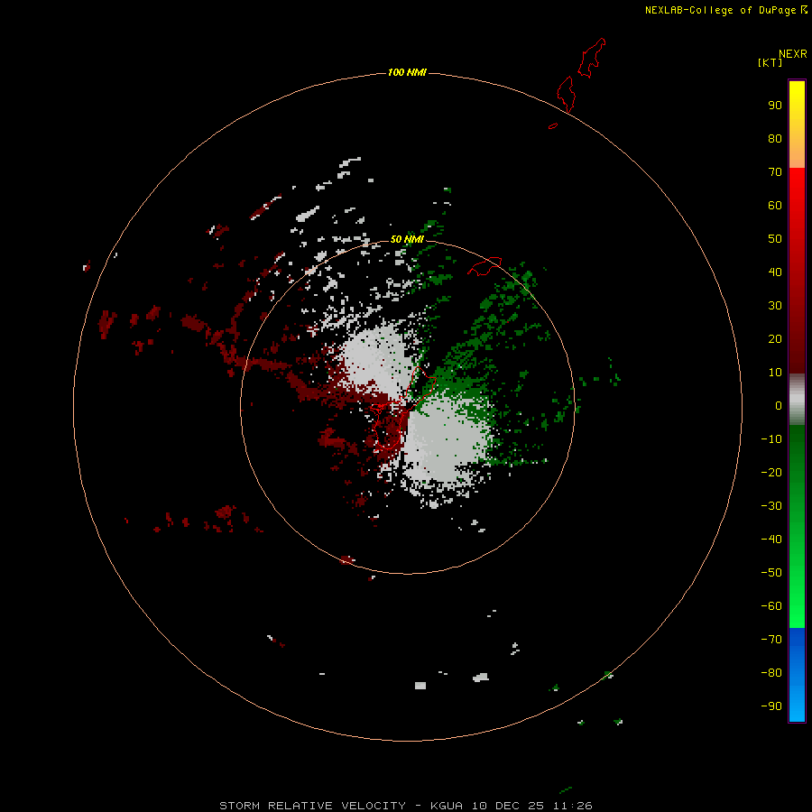812x812 pixels.
Task: Click the 80 value on the velocity scale
Action: pos(775,139)
